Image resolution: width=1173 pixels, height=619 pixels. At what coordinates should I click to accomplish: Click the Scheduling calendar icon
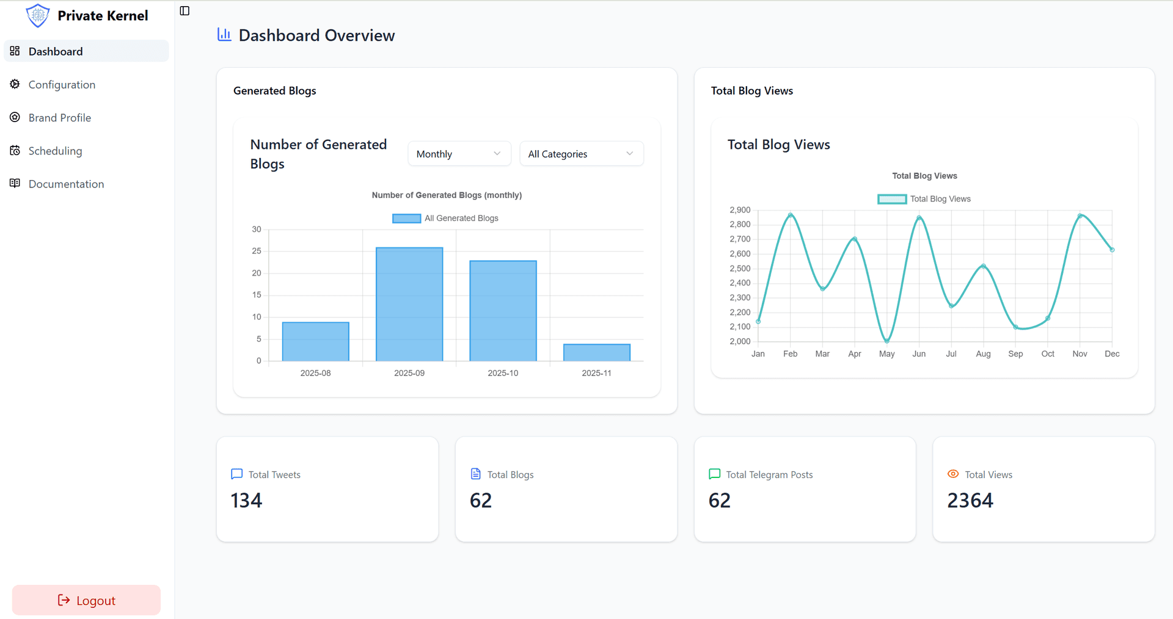click(15, 150)
